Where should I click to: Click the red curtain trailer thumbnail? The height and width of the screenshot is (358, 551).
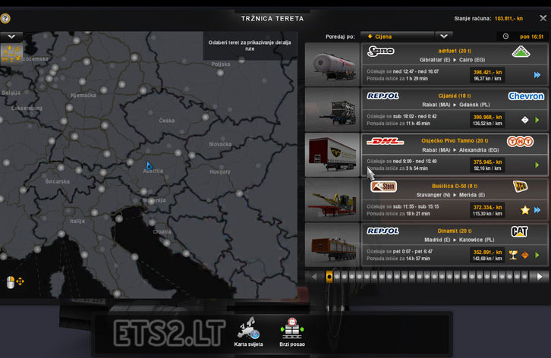point(332,155)
